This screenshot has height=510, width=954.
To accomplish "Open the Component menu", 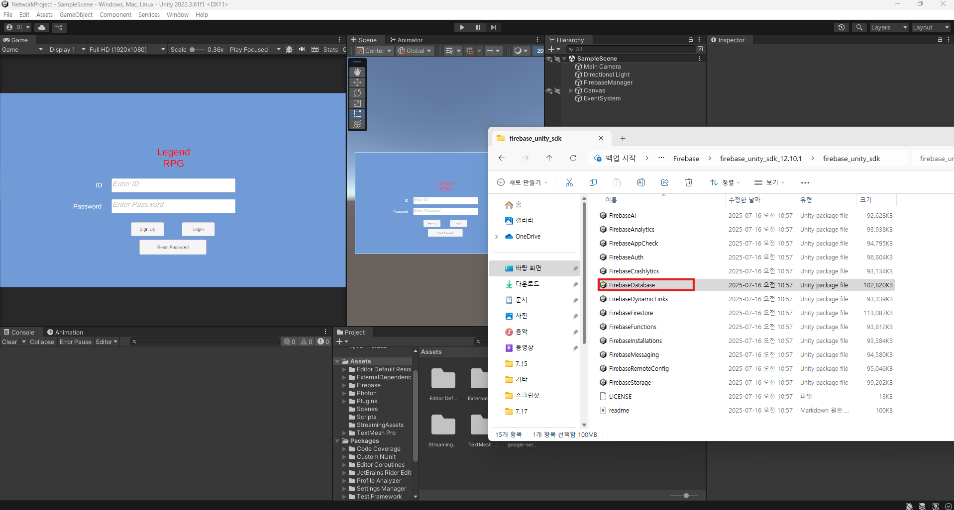I will point(115,14).
